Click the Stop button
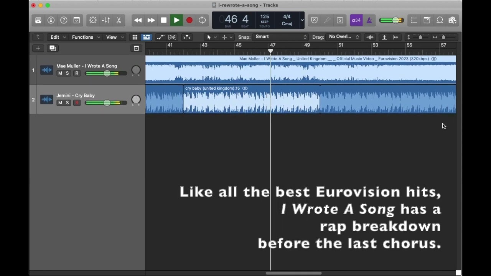 click(x=164, y=20)
